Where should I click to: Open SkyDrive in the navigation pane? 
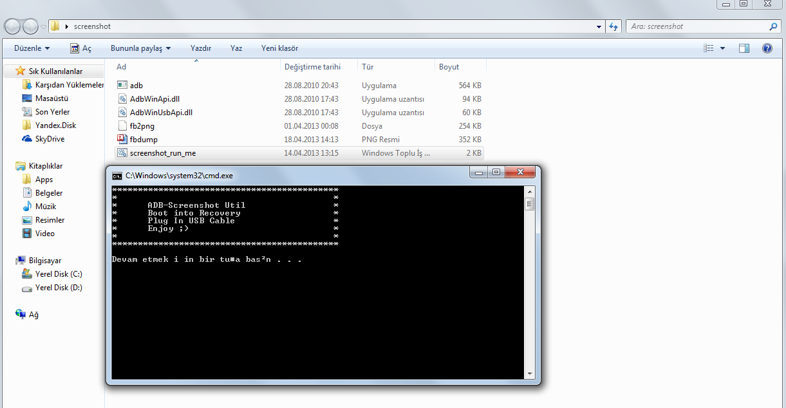pos(50,139)
